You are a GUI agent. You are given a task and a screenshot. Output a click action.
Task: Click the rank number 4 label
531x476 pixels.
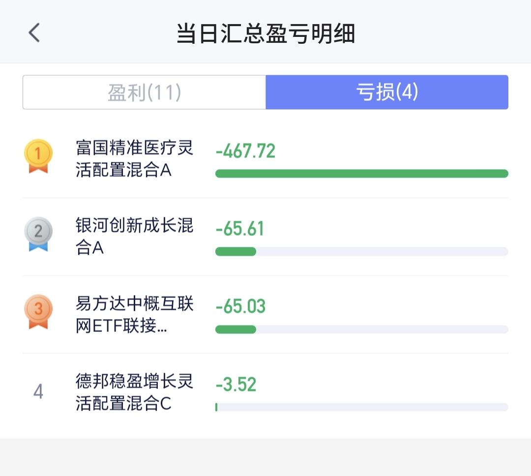pyautogui.click(x=38, y=392)
